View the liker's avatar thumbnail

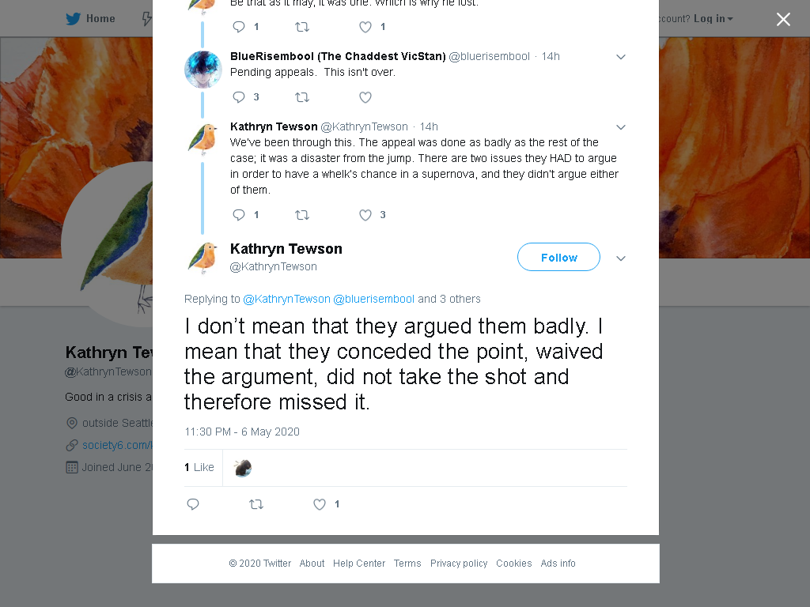242,468
